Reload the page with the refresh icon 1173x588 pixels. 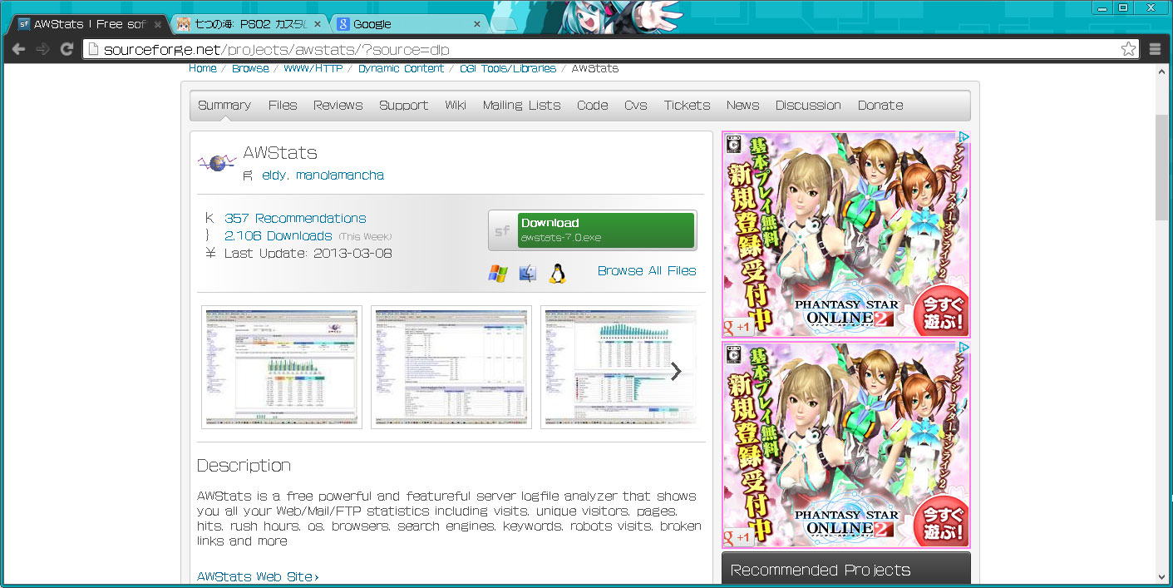[x=67, y=49]
